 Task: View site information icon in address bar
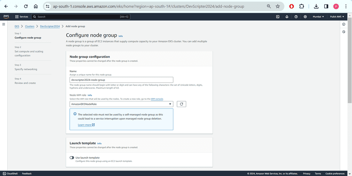(x=47, y=6)
